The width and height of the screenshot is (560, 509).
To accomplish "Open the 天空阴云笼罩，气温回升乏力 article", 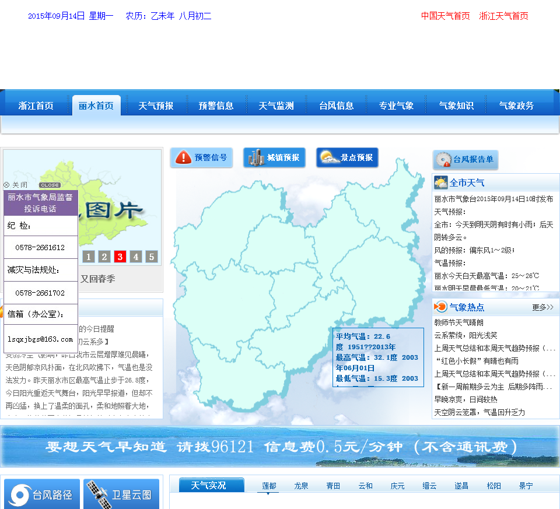I will point(480,413).
